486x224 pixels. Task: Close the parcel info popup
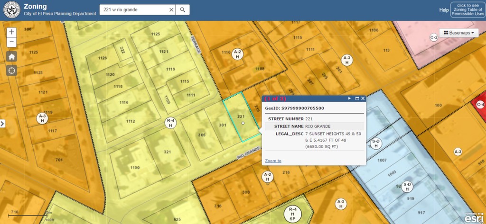point(363,99)
